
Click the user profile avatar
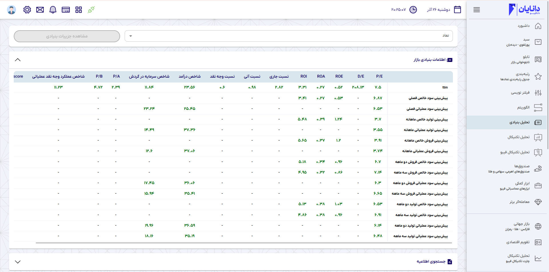(x=11, y=10)
